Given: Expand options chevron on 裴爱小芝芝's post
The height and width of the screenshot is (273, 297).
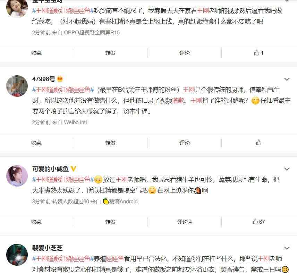Looking at the screenshot, I should pyautogui.click(x=287, y=248).
